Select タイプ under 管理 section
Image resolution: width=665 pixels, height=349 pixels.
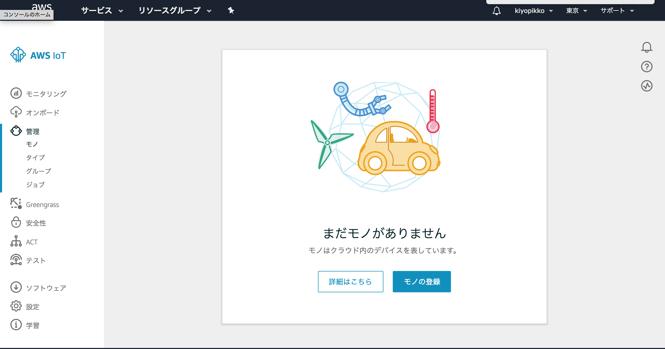tap(35, 158)
